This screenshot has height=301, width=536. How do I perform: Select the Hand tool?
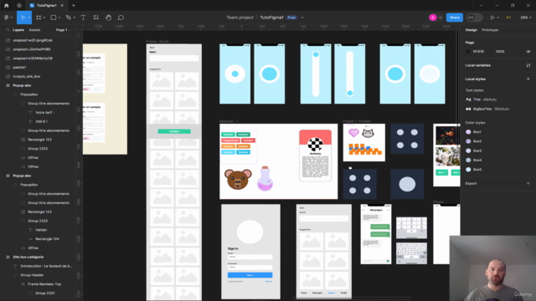(108, 18)
